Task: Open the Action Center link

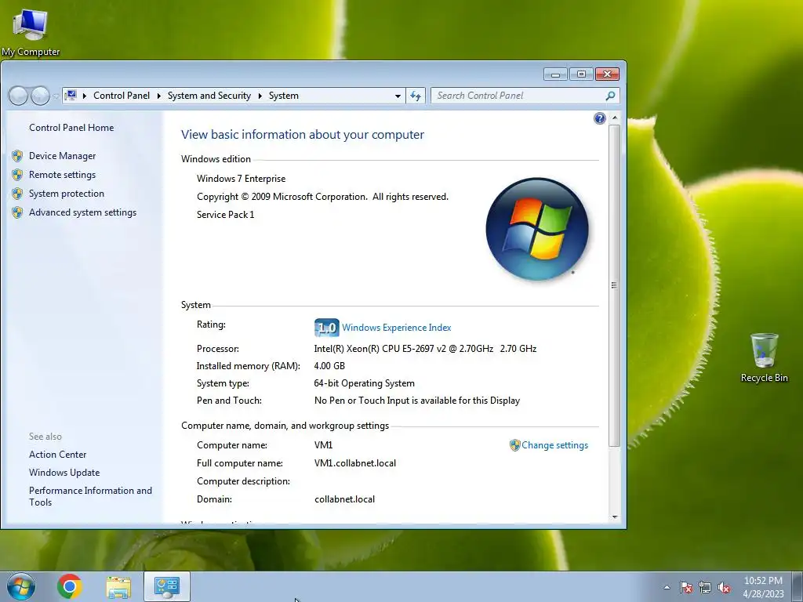Action: coord(57,455)
